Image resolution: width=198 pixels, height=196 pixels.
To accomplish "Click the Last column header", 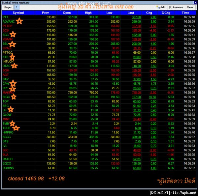I will tap(131, 13).
